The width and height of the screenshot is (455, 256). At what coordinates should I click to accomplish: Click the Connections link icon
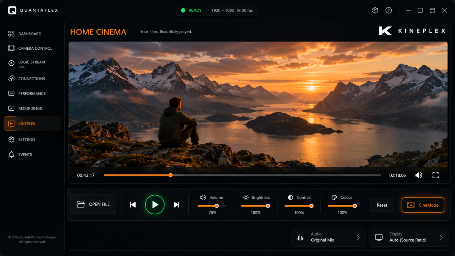[11, 79]
